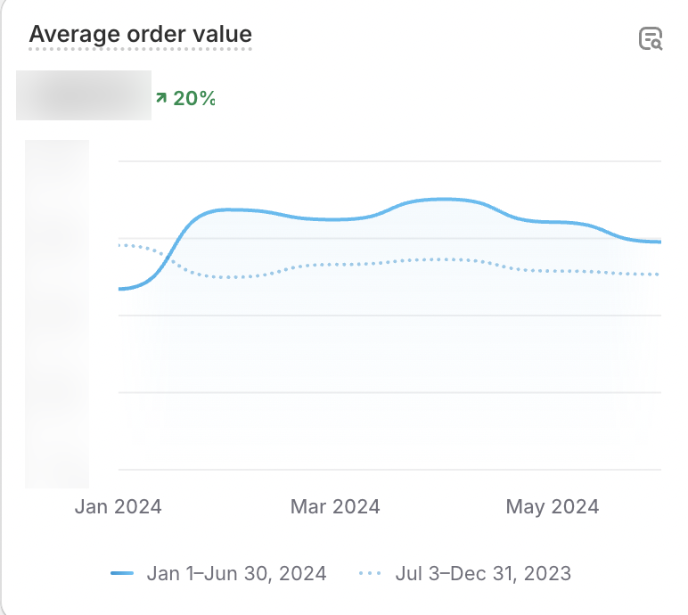
Task: Open the report icon beside Average order value
Action: point(651,38)
